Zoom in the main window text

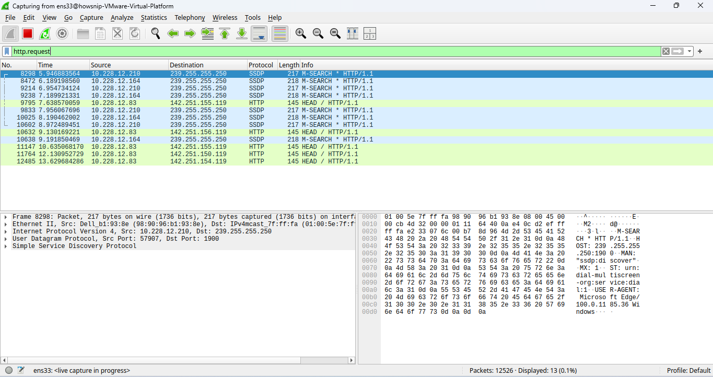[301, 33]
